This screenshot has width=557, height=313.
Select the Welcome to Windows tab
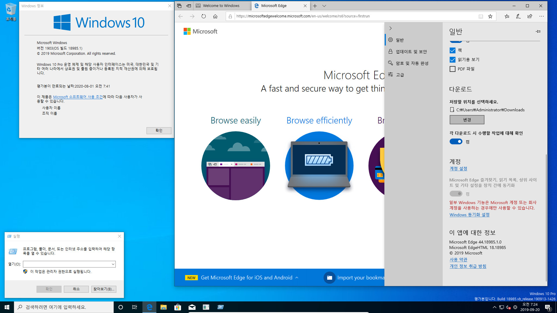point(222,5)
